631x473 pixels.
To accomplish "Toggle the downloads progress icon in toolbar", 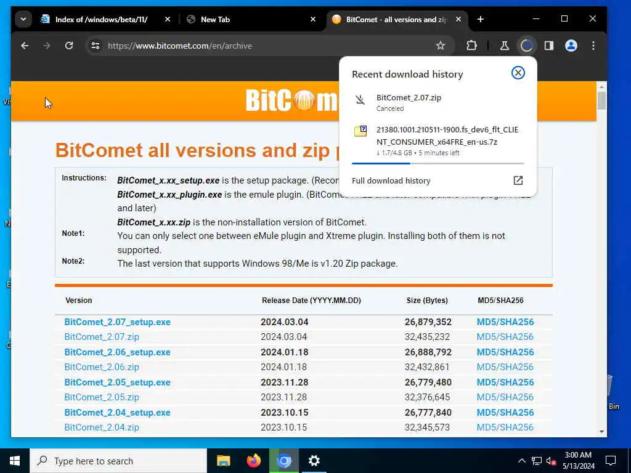I will pyautogui.click(x=526, y=46).
